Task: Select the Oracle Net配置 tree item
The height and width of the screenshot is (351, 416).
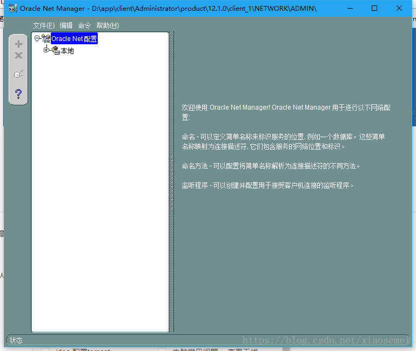Action: tap(74, 39)
